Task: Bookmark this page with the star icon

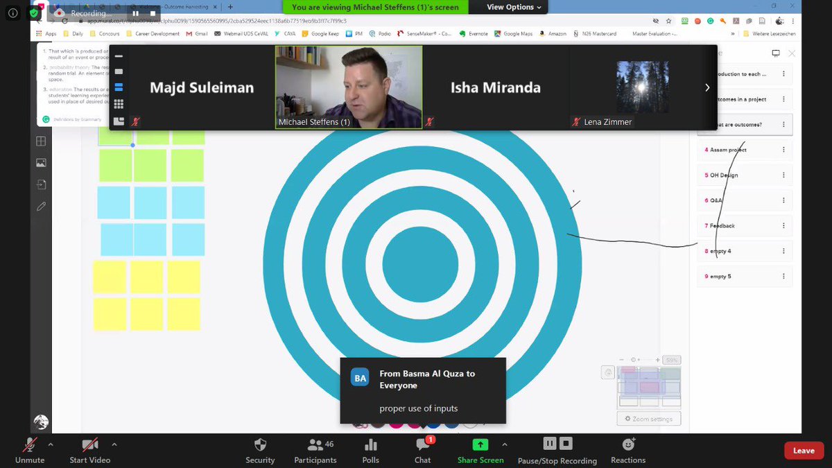Action: (x=668, y=21)
